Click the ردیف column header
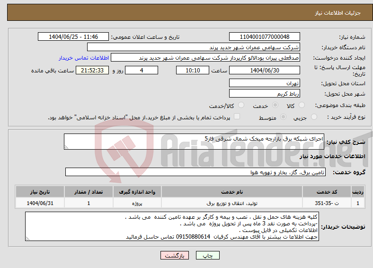This screenshot has height=268, width=373. [358, 192]
